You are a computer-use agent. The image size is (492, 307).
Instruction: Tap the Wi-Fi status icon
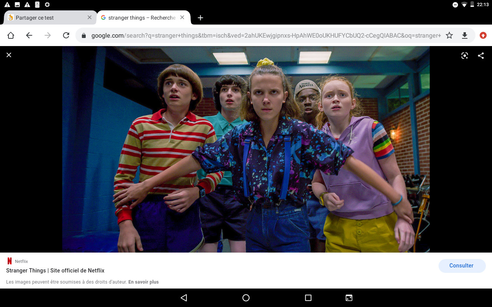pos(464,5)
